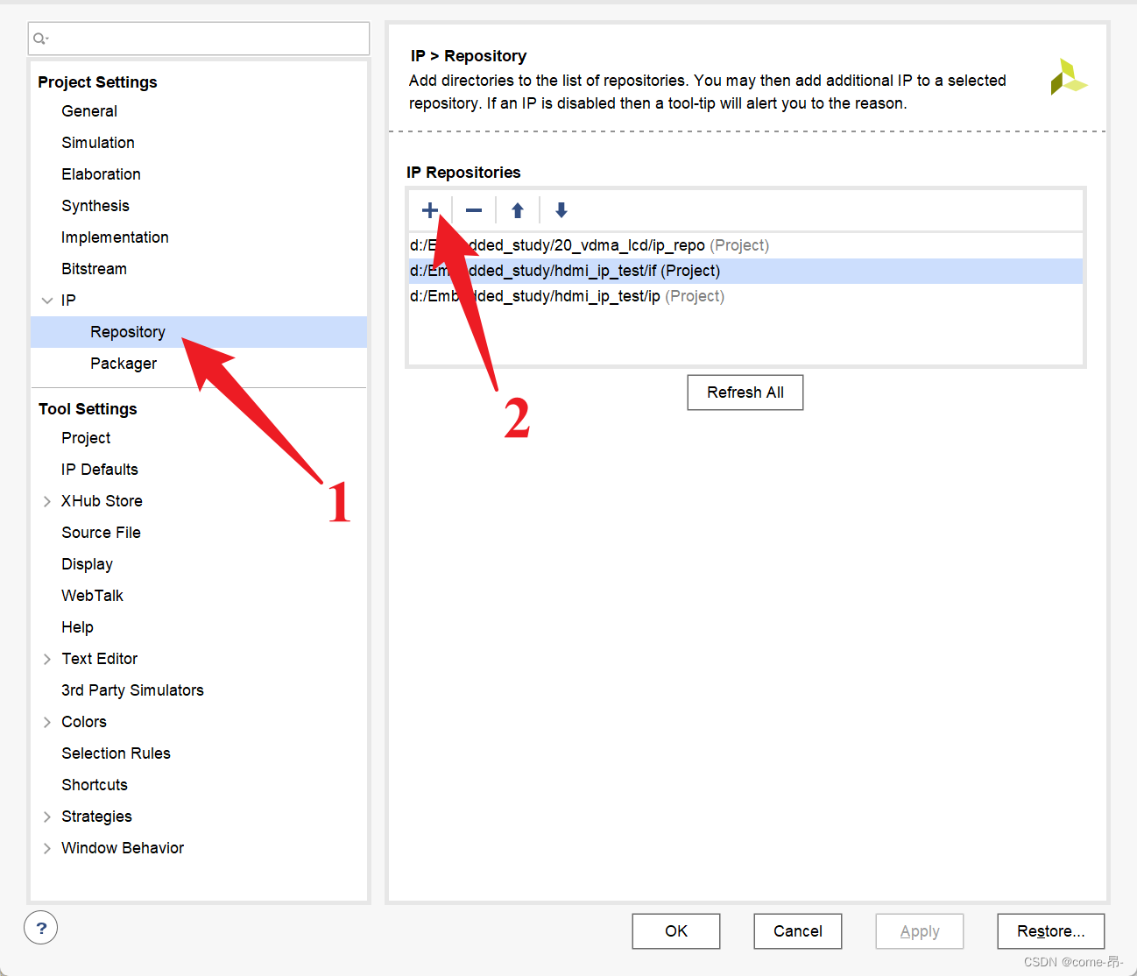The image size is (1137, 976).
Task: Click the Apply button
Action: (x=920, y=931)
